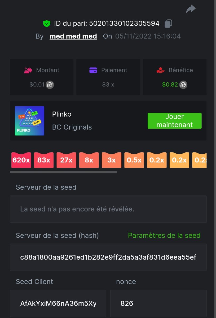This screenshot has height=318, width=216.
Task: Select the 27x multiplier chip
Action: pyautogui.click(x=66, y=160)
